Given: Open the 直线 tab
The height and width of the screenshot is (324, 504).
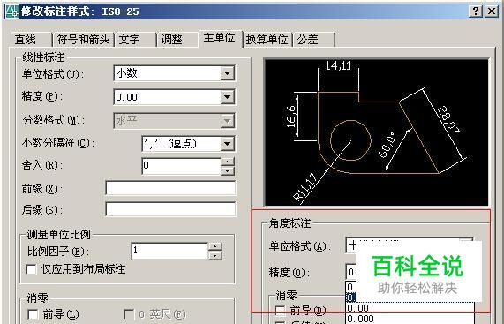Looking at the screenshot, I should (31, 40).
